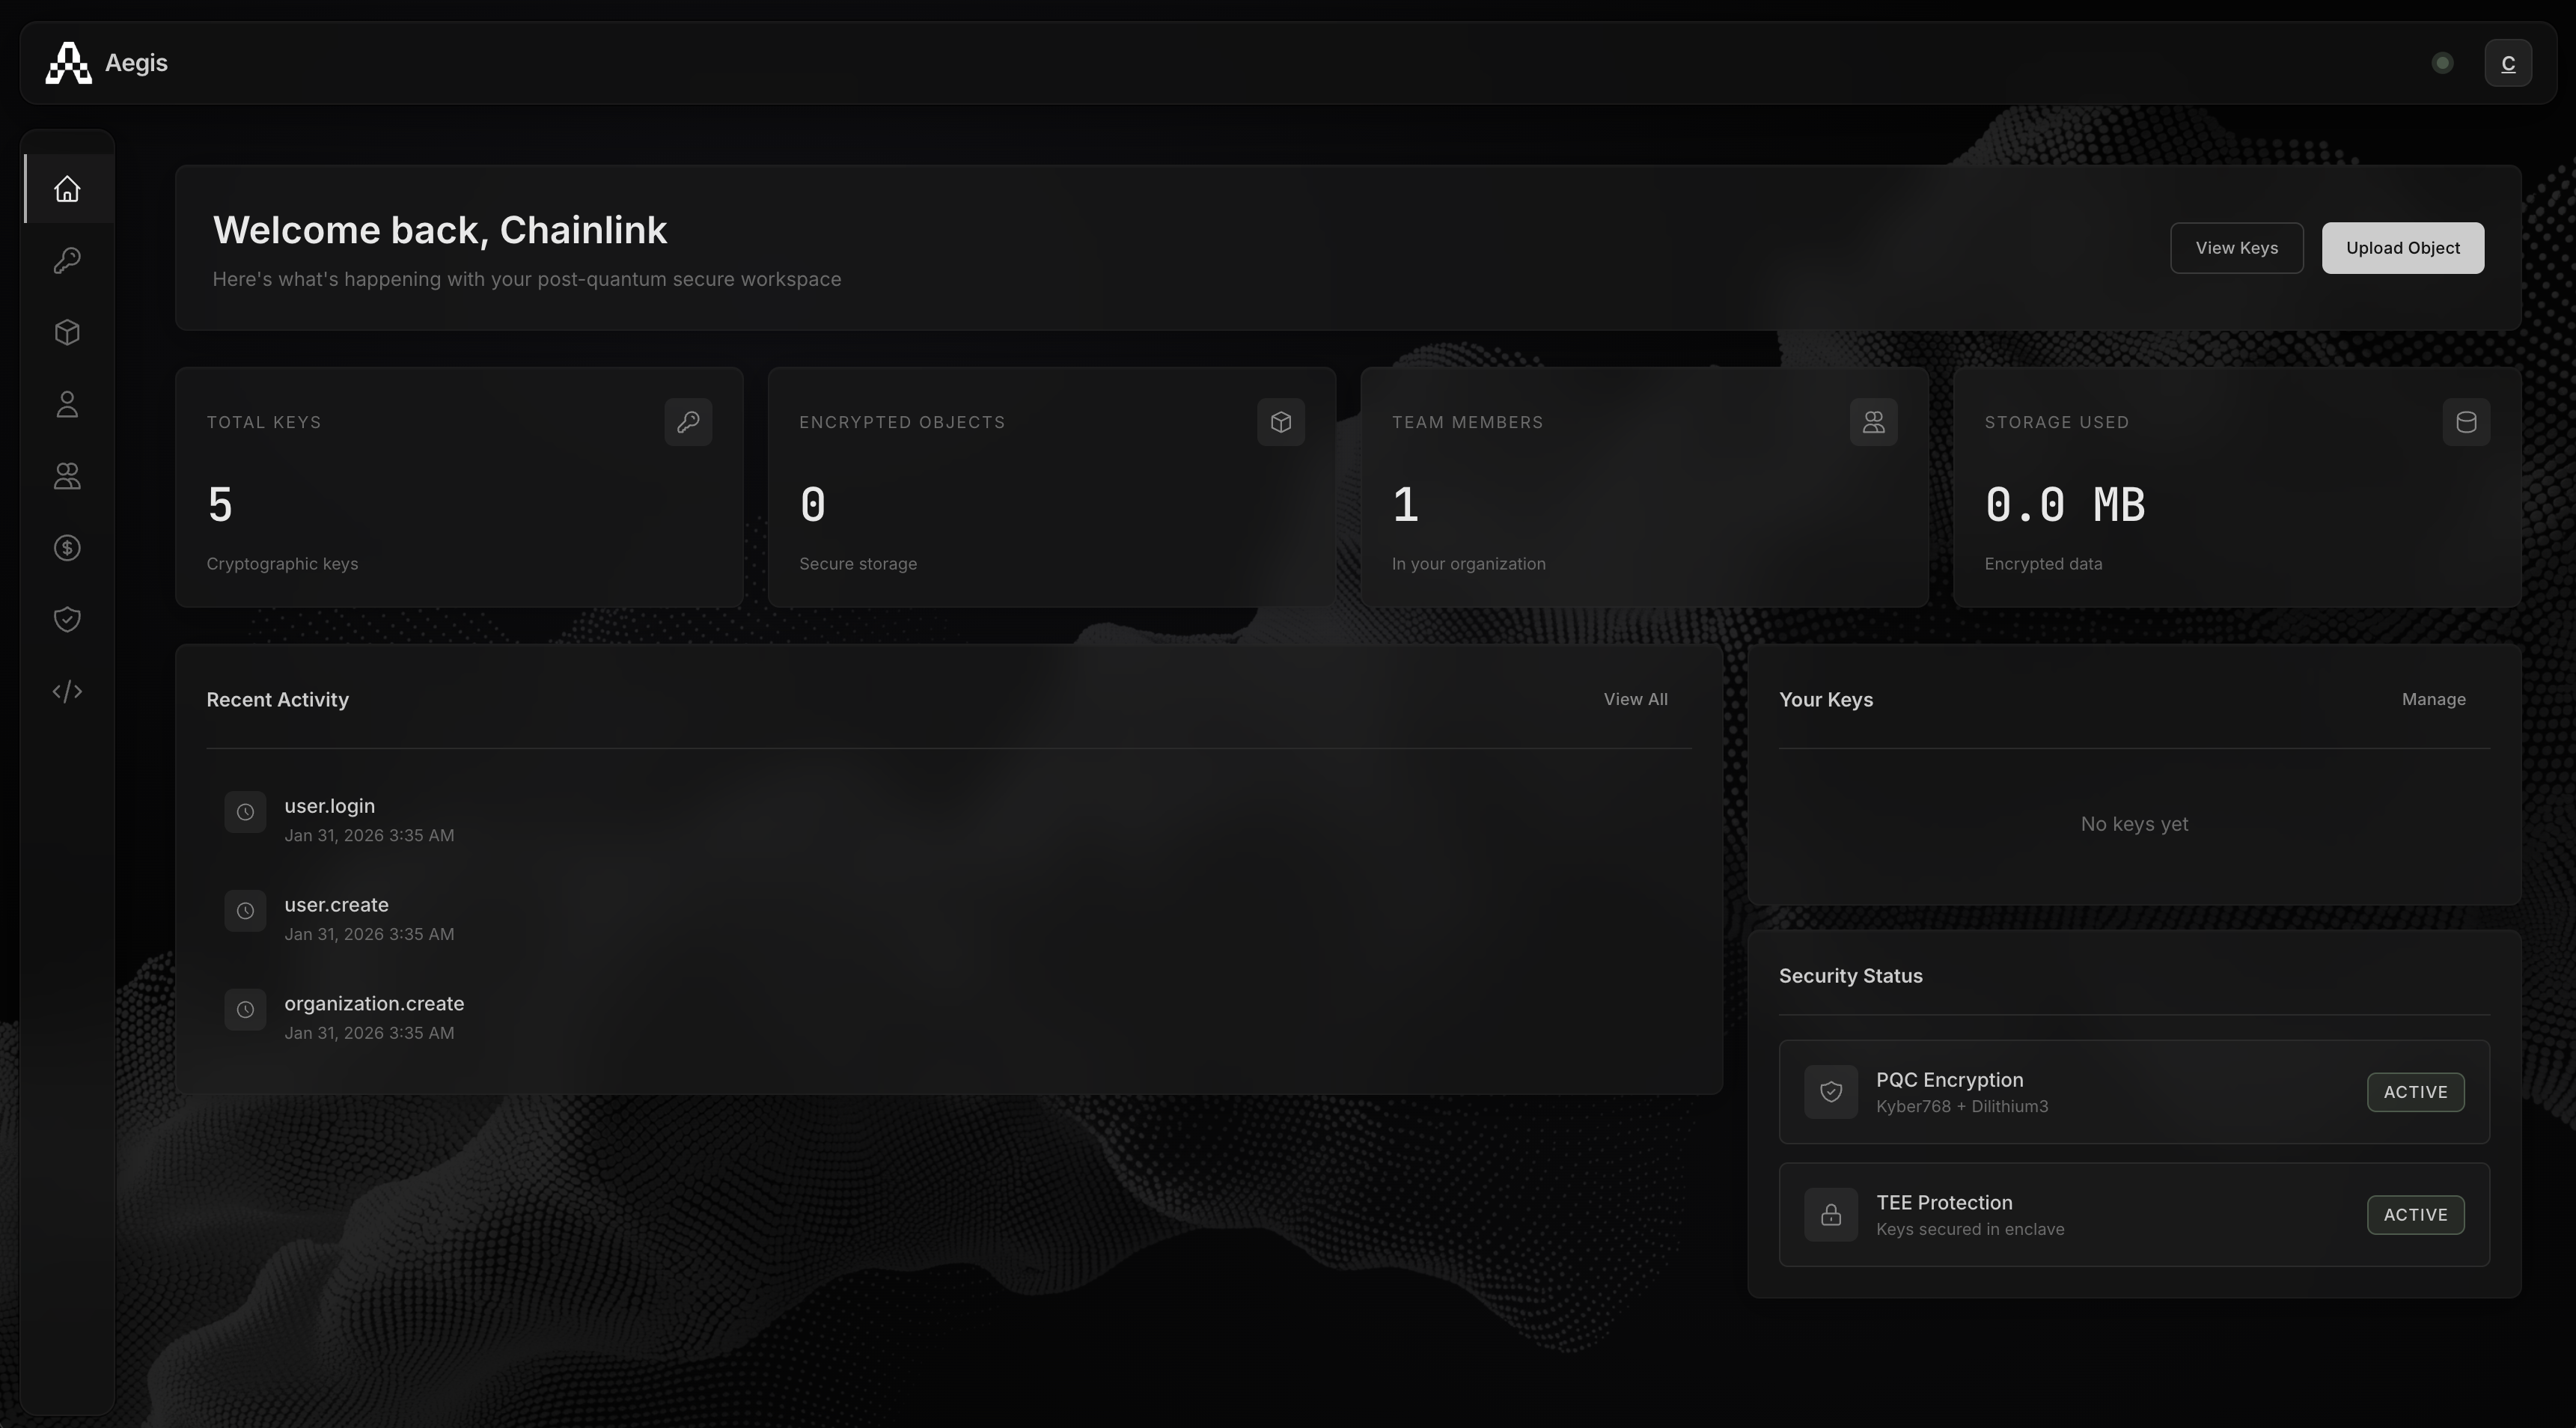The image size is (2576, 1428).
Task: Open View All in Recent Activity
Action: pos(1636,699)
